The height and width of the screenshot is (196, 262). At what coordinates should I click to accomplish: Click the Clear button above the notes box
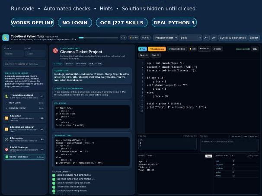point(245,136)
